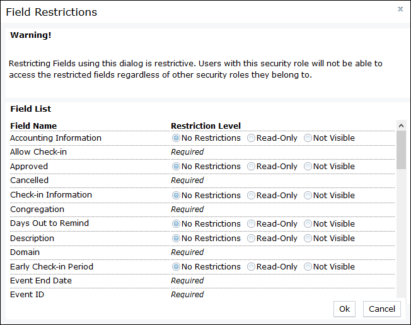This screenshot has height=325, width=411.
Task: Click the field list scrollbar thumb
Action: pyautogui.click(x=401, y=150)
